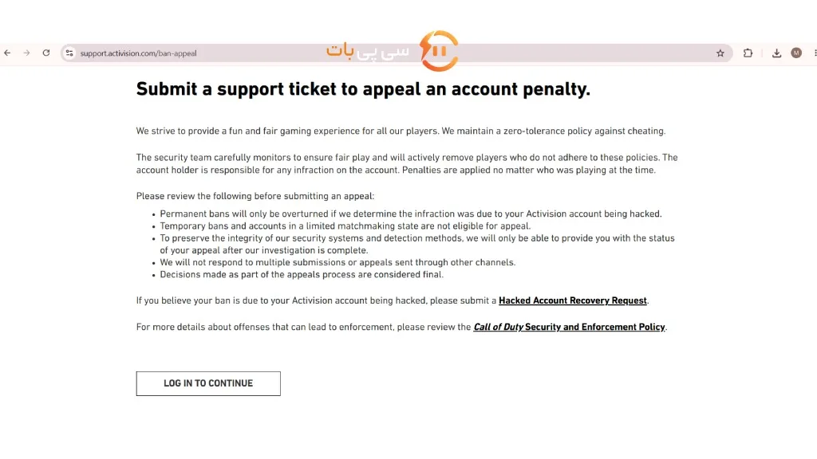Screen dimensions: 817x459
Task: Reload the ban-appeal page
Action: point(46,53)
